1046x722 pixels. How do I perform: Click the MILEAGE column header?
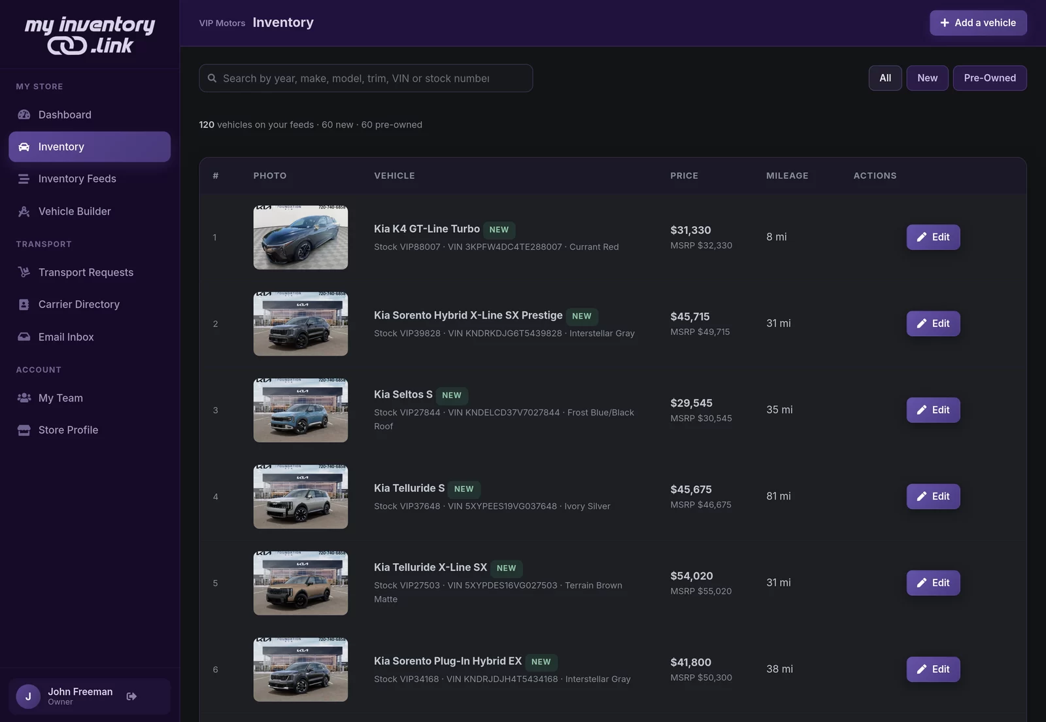pos(787,176)
